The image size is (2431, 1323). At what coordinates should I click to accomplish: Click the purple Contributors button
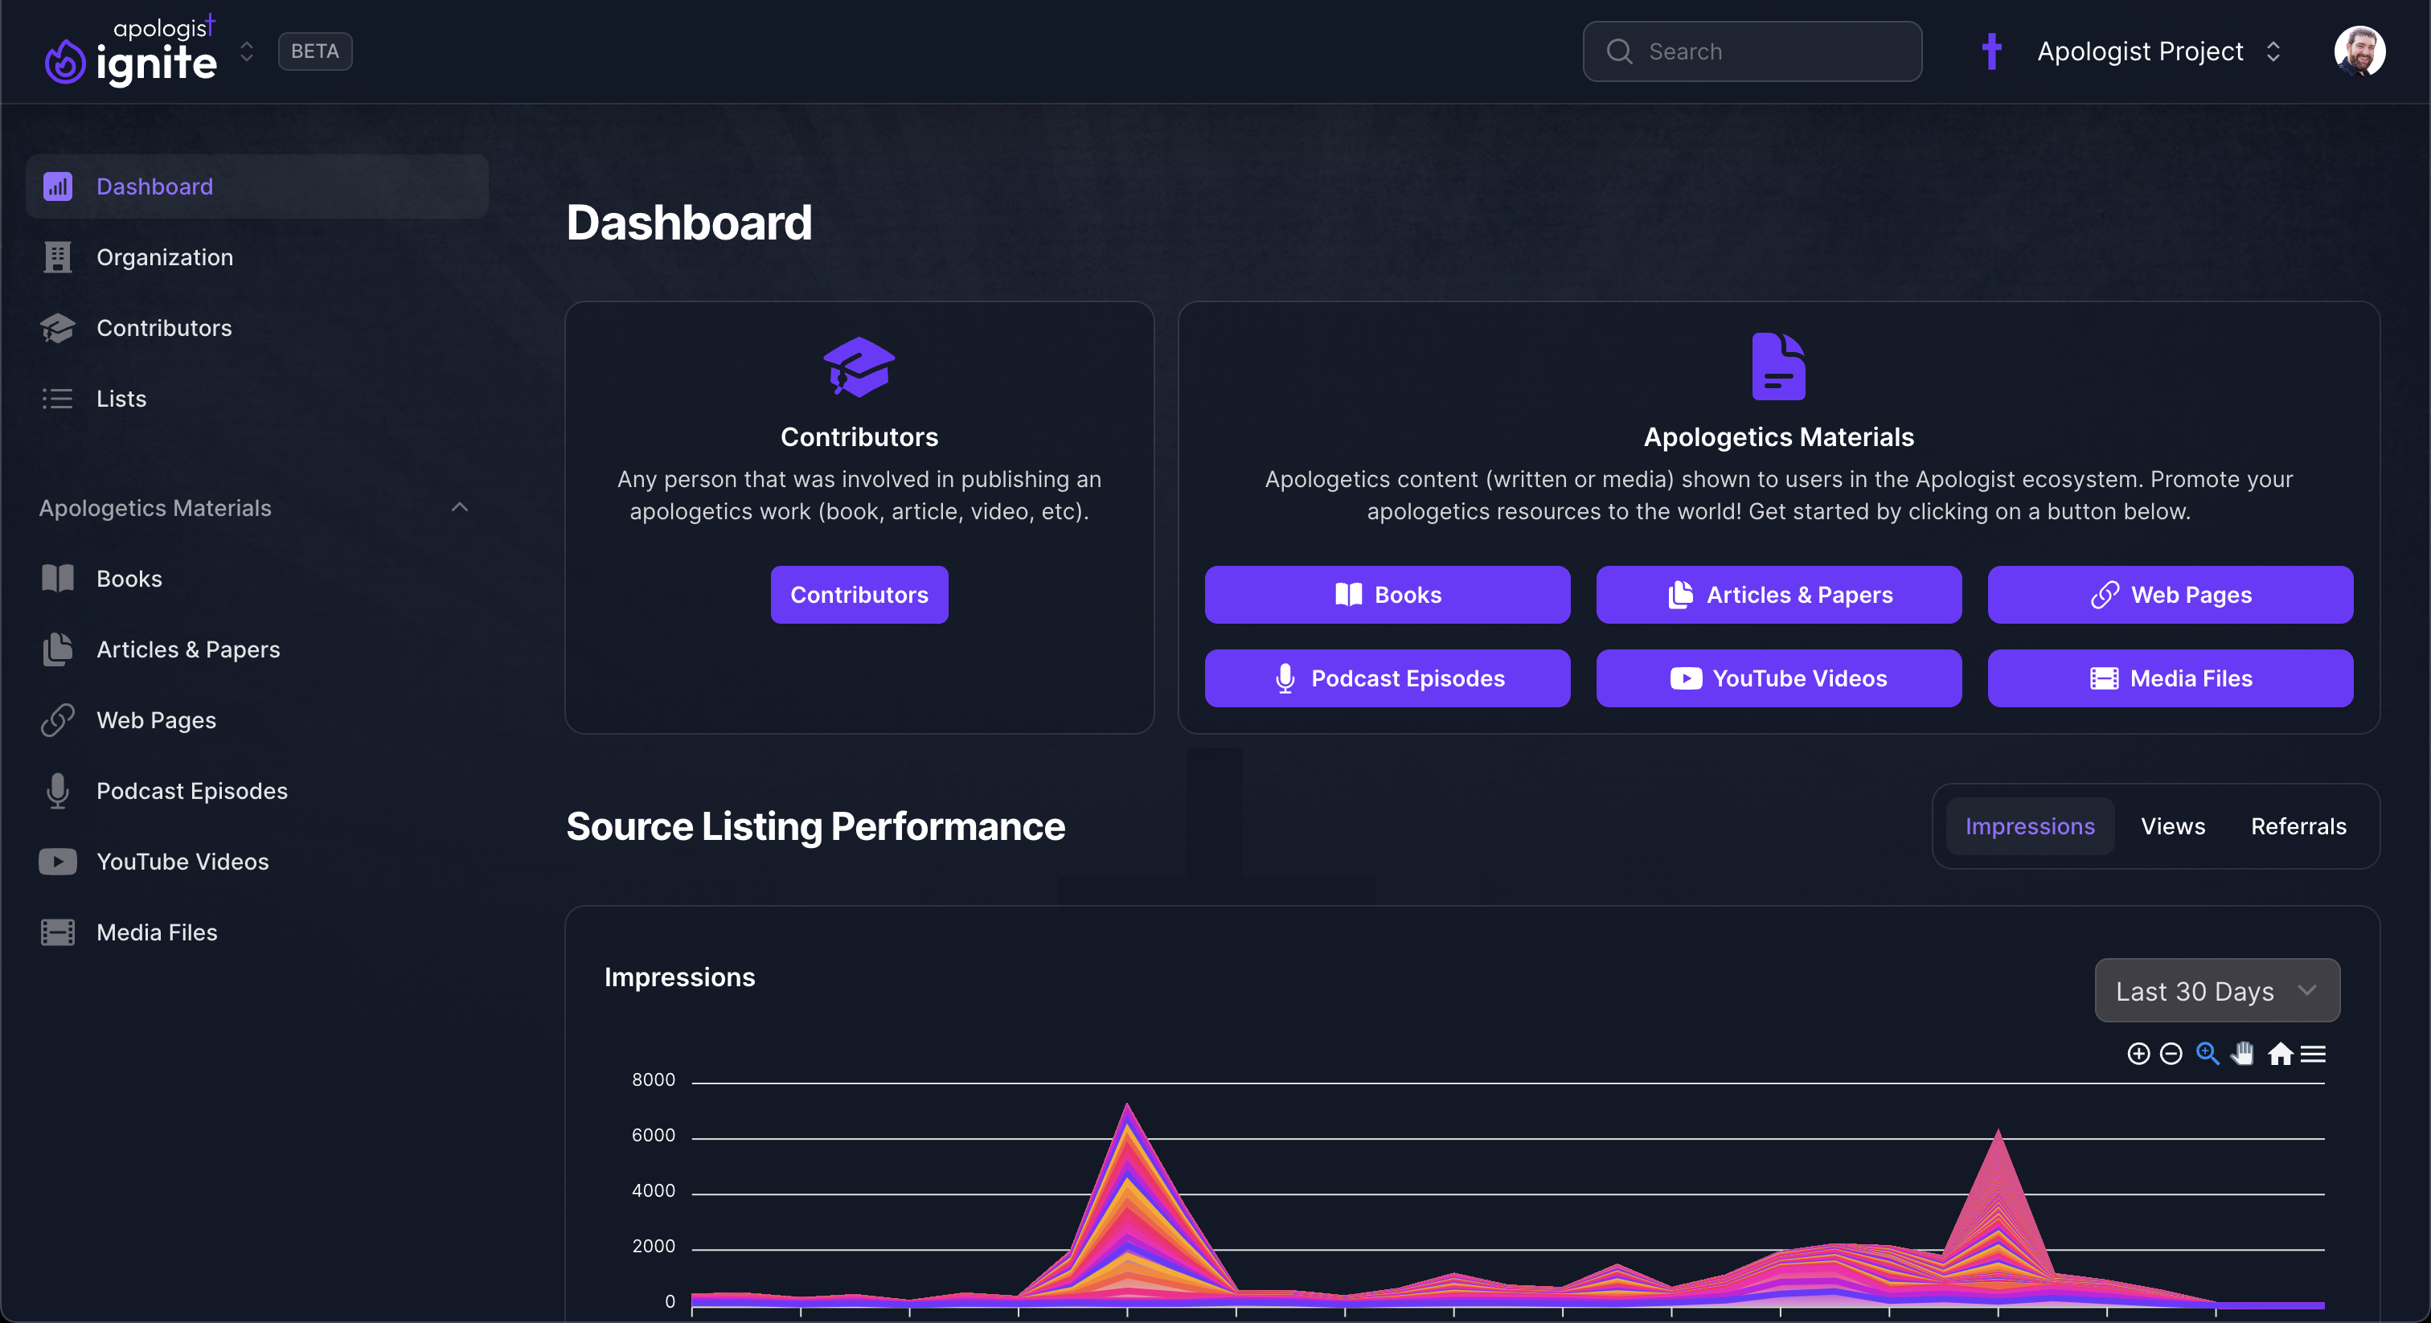[859, 595]
